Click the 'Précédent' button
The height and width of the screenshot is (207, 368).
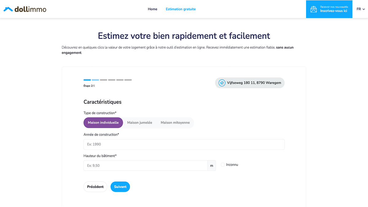point(95,186)
